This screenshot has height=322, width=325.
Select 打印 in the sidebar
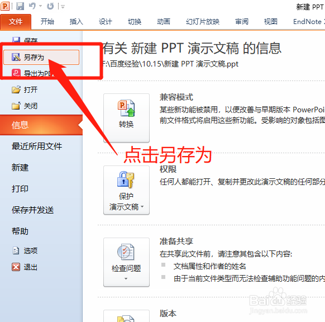coord(20,188)
